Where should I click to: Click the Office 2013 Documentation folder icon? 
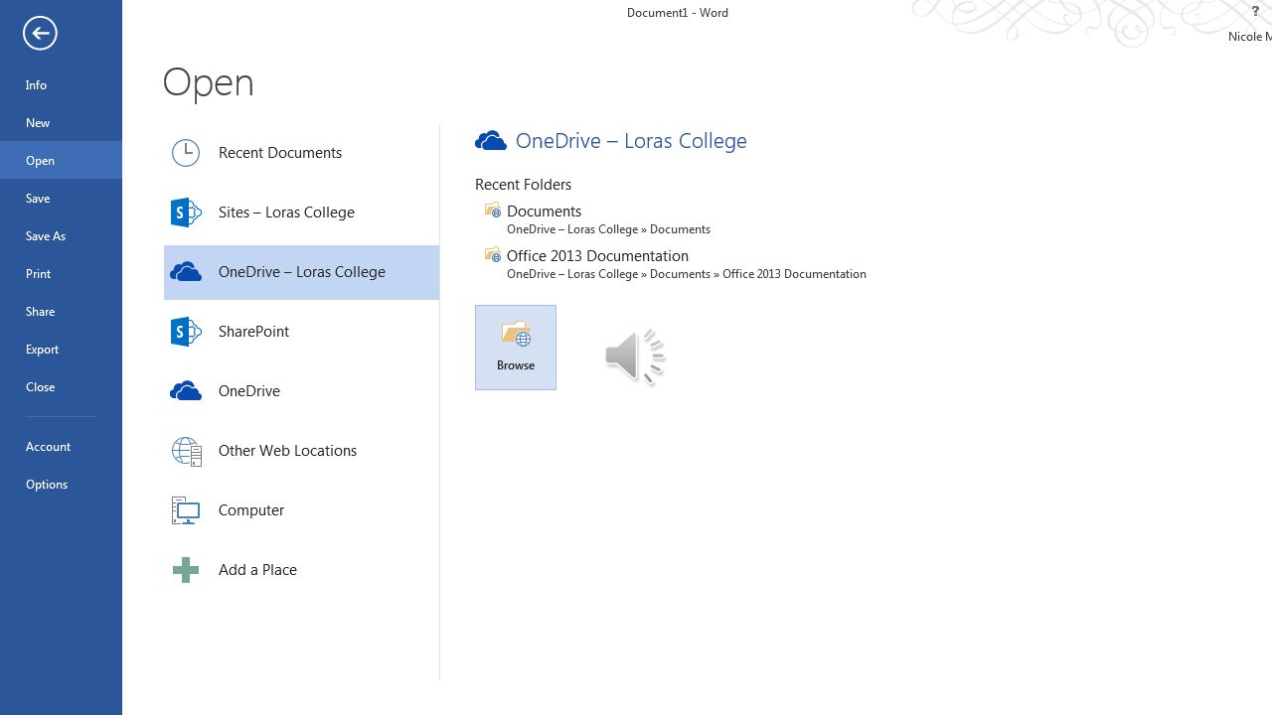pyautogui.click(x=493, y=254)
